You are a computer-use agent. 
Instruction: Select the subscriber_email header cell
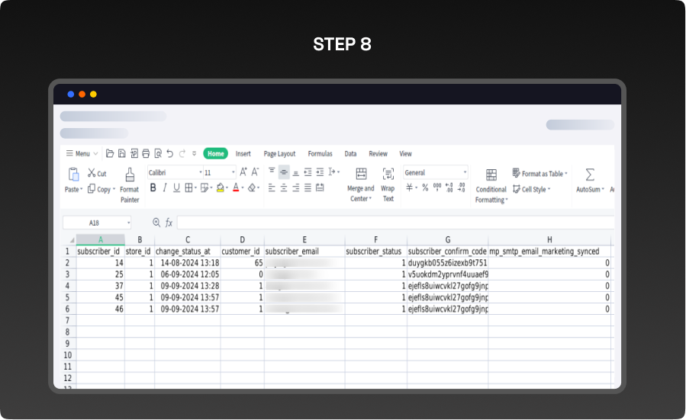click(304, 251)
